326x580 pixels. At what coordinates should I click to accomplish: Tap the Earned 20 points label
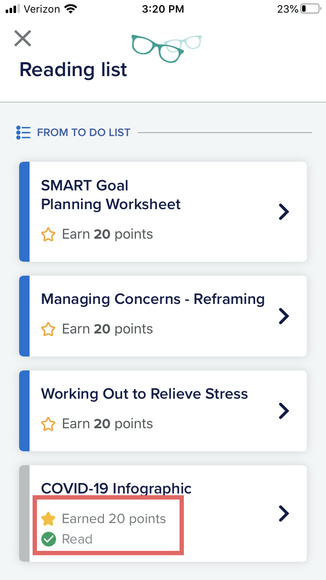(x=114, y=519)
